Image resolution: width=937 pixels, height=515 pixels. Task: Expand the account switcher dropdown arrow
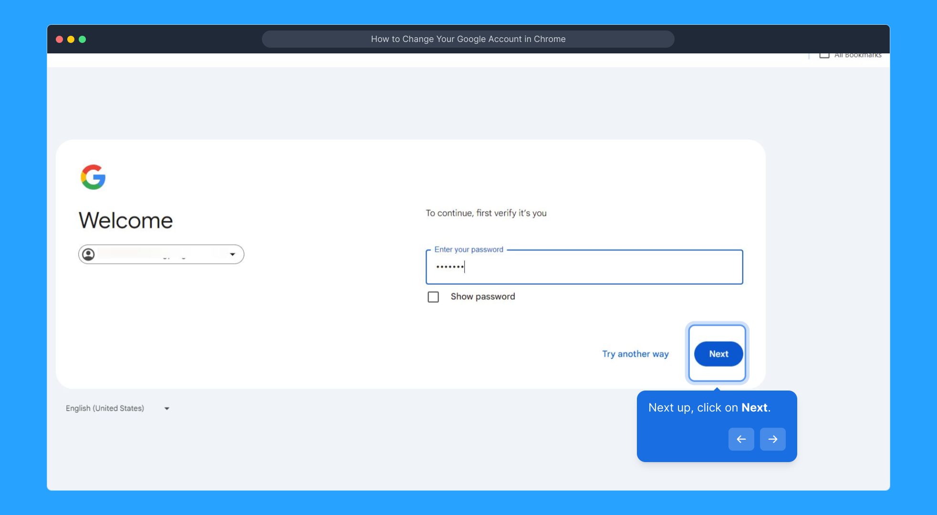click(232, 255)
